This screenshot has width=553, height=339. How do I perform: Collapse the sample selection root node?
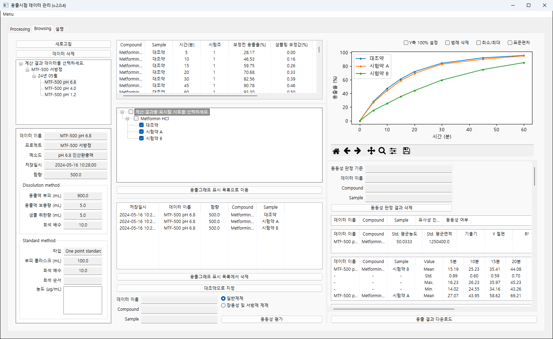(x=122, y=112)
